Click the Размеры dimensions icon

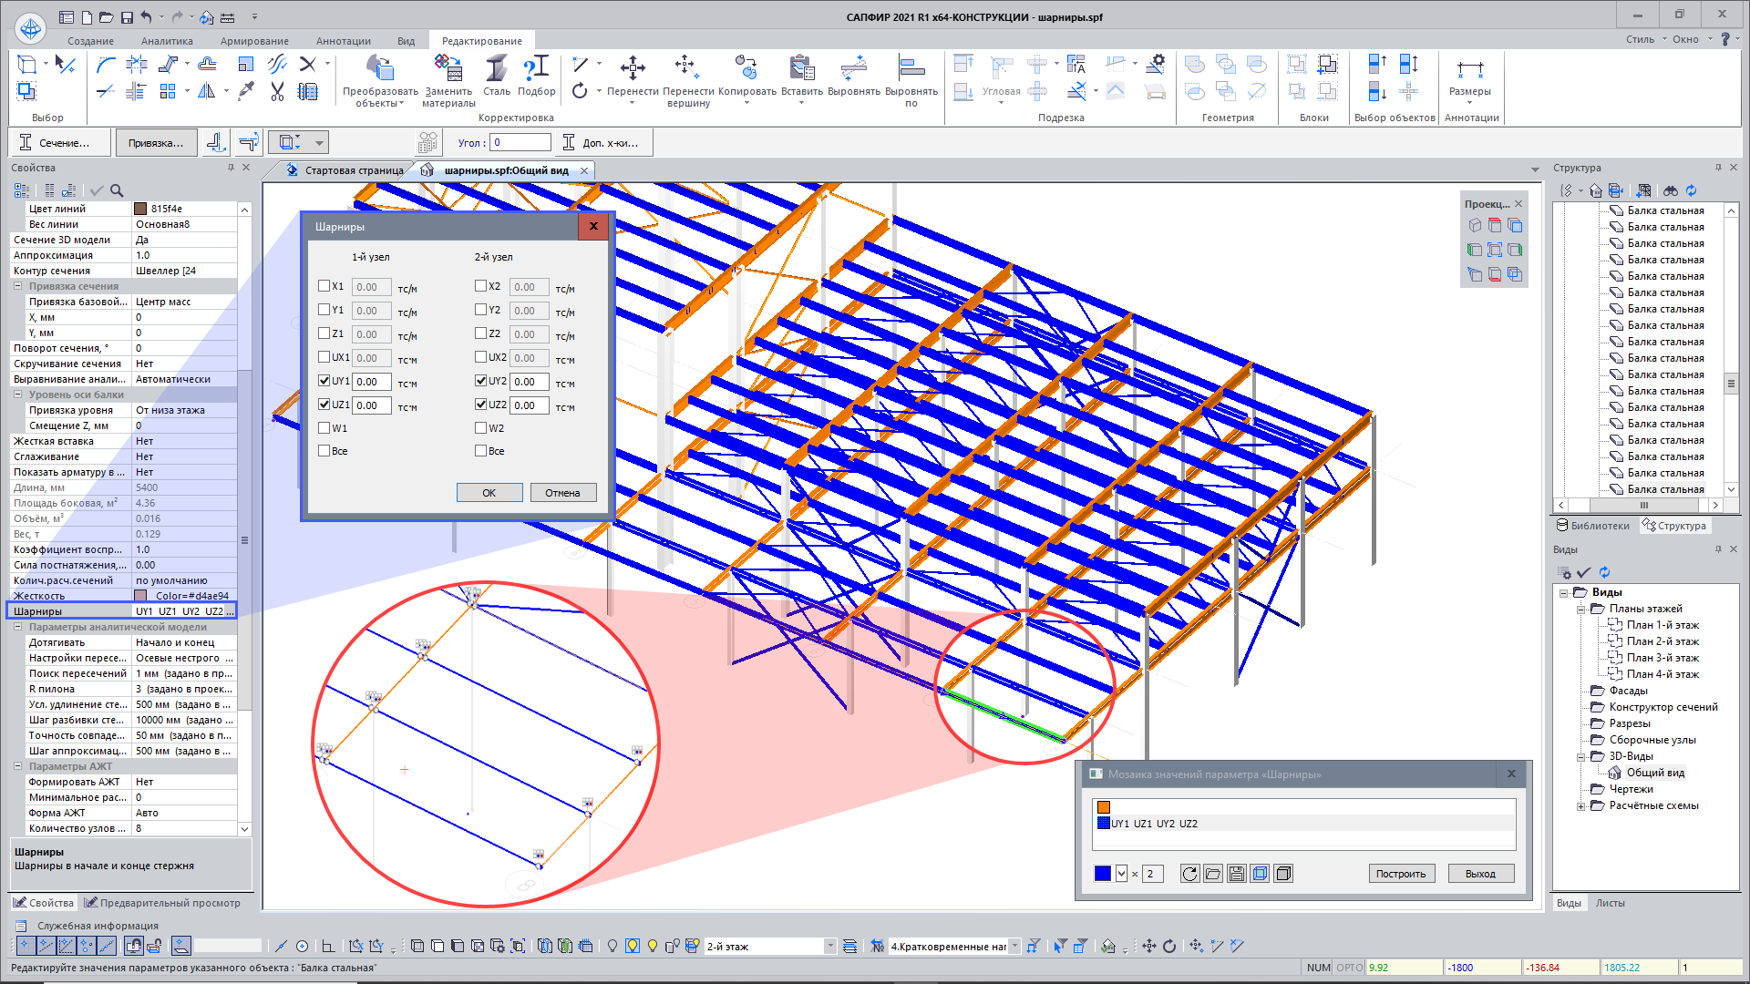pos(1469,69)
